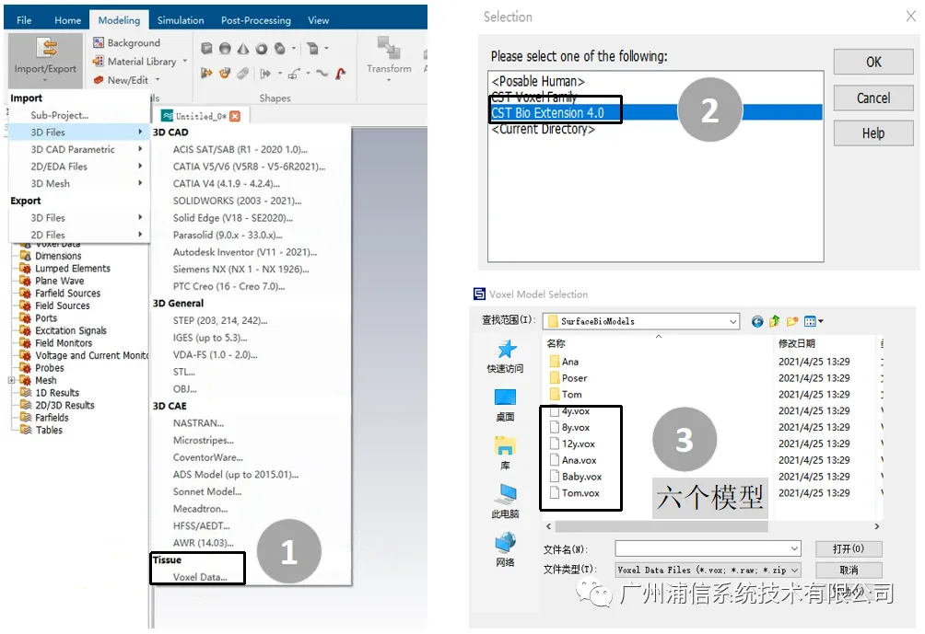Expand the Mesh tree node
This screenshot has height=634, width=925.
(11, 380)
